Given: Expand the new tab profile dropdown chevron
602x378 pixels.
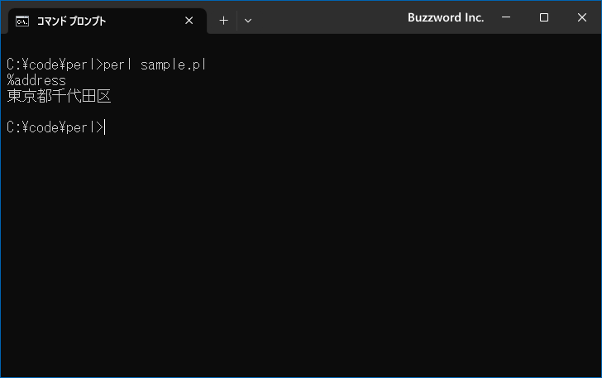Looking at the screenshot, I should (x=248, y=21).
